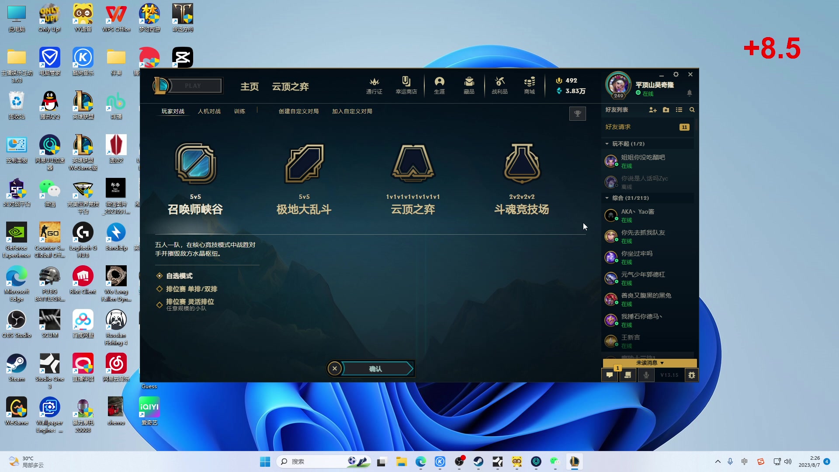Viewport: 839px width, 472px height.
Task: Select the 自选模式 game mode option
Action: 178,275
